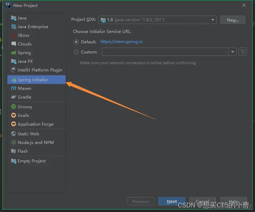The image size is (255, 212).
Task: Click the red JBoss icon
Action: 14,35
